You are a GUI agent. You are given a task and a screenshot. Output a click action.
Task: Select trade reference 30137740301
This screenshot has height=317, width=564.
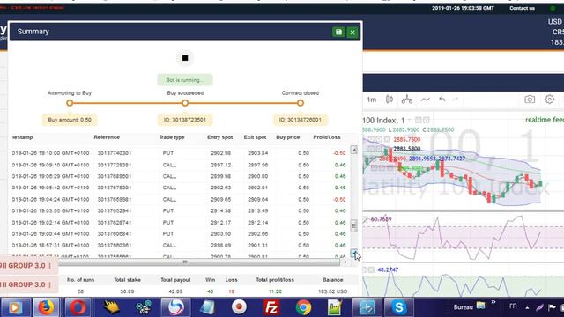pyautogui.click(x=115, y=153)
